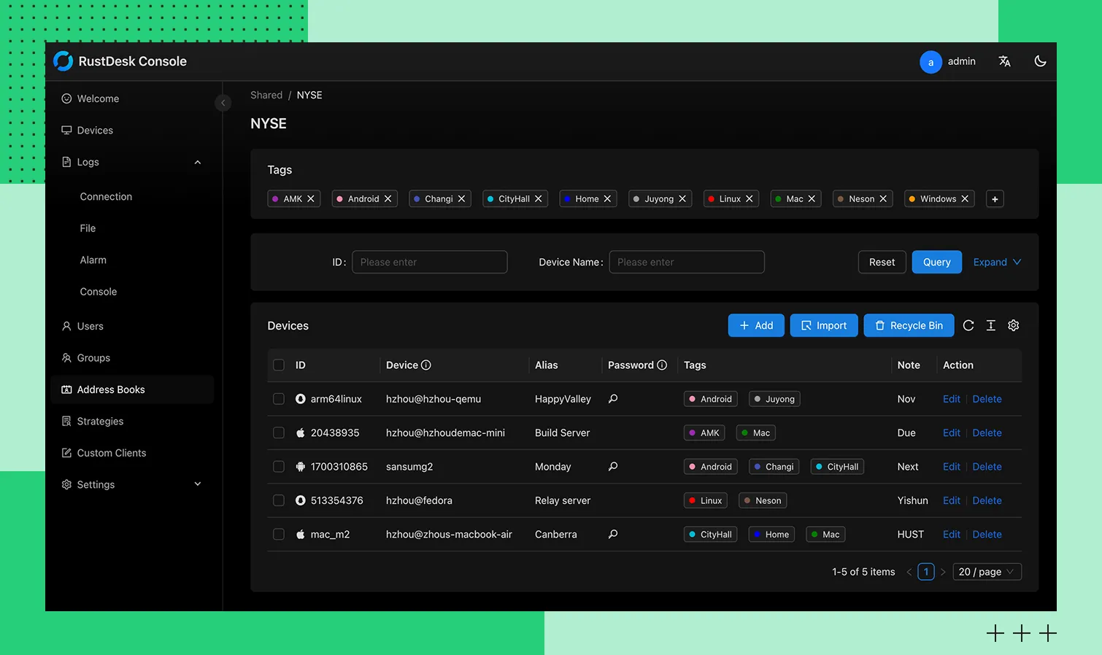Open the column settings gear icon

tap(1014, 326)
